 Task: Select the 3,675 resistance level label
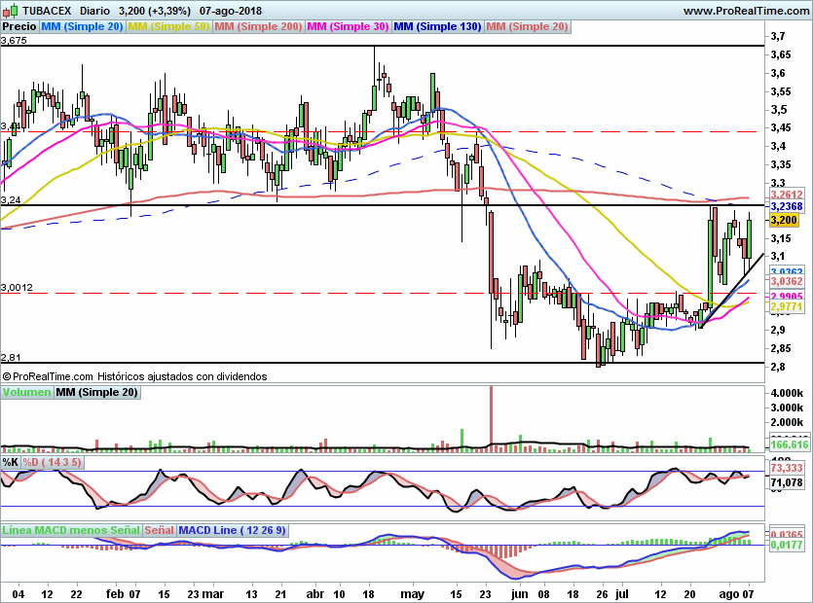15,41
